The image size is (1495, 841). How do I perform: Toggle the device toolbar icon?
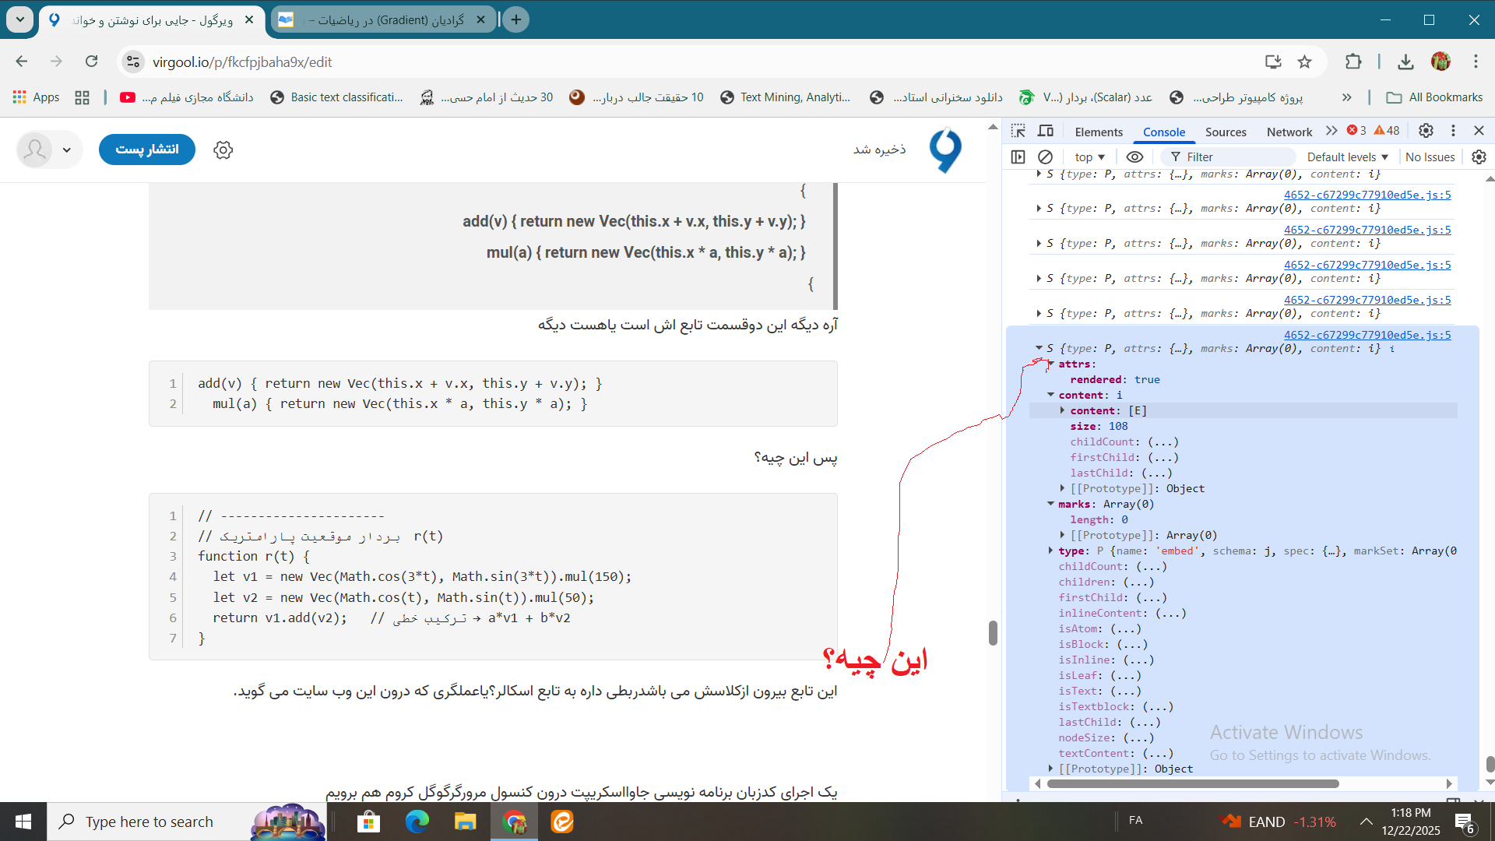pos(1046,131)
